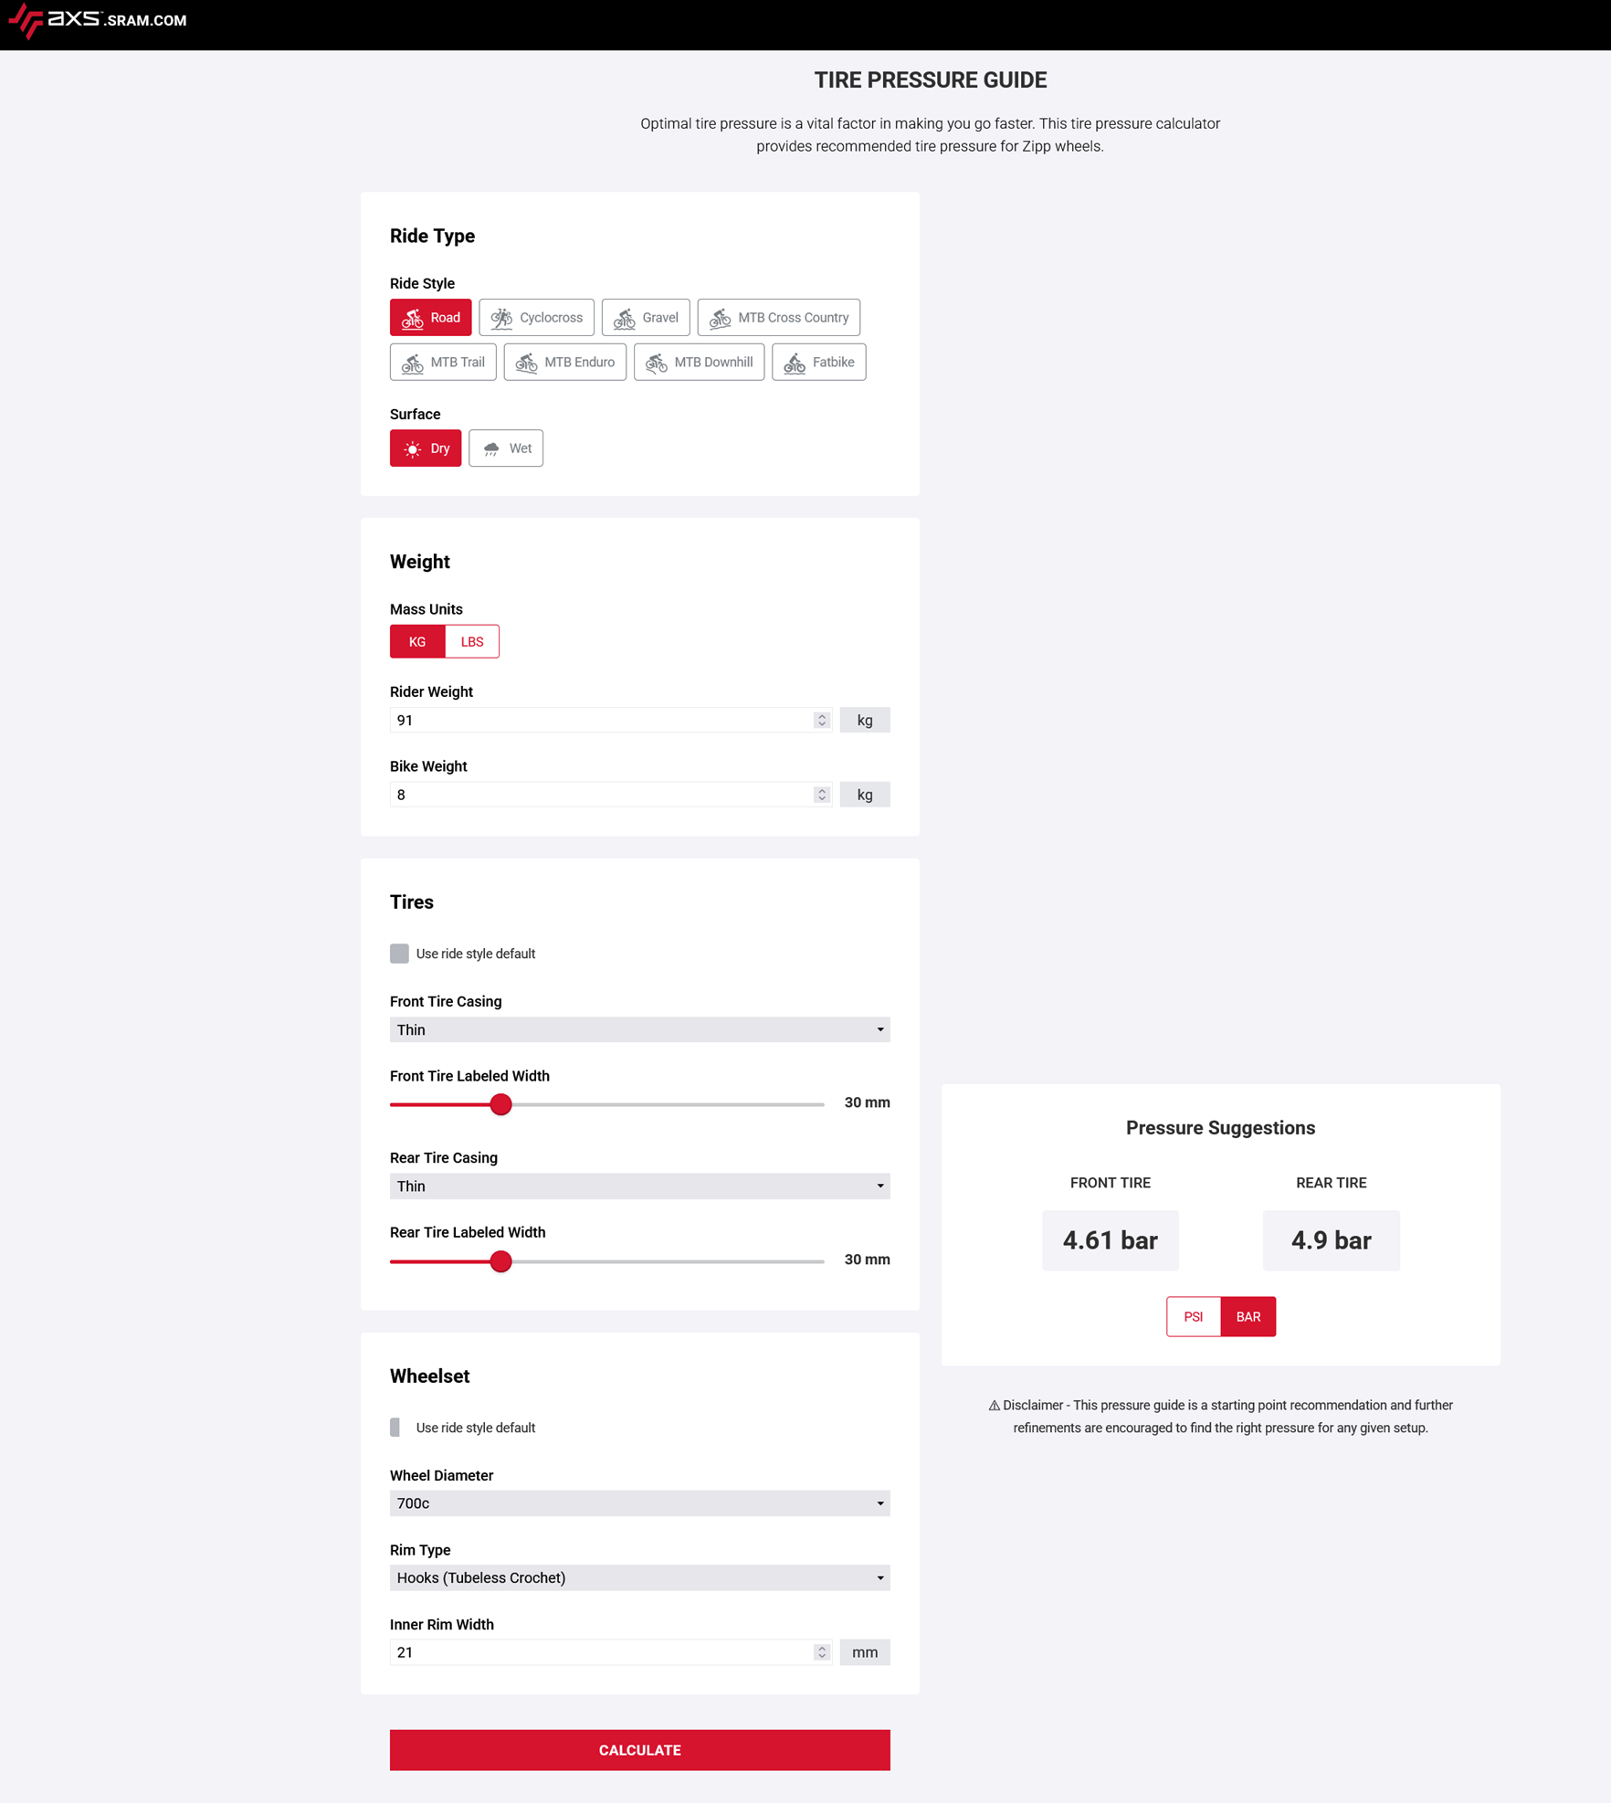Expand the Wheel Diameter dropdown
Viewport: 1611px width, 1803px height.
coord(639,1503)
